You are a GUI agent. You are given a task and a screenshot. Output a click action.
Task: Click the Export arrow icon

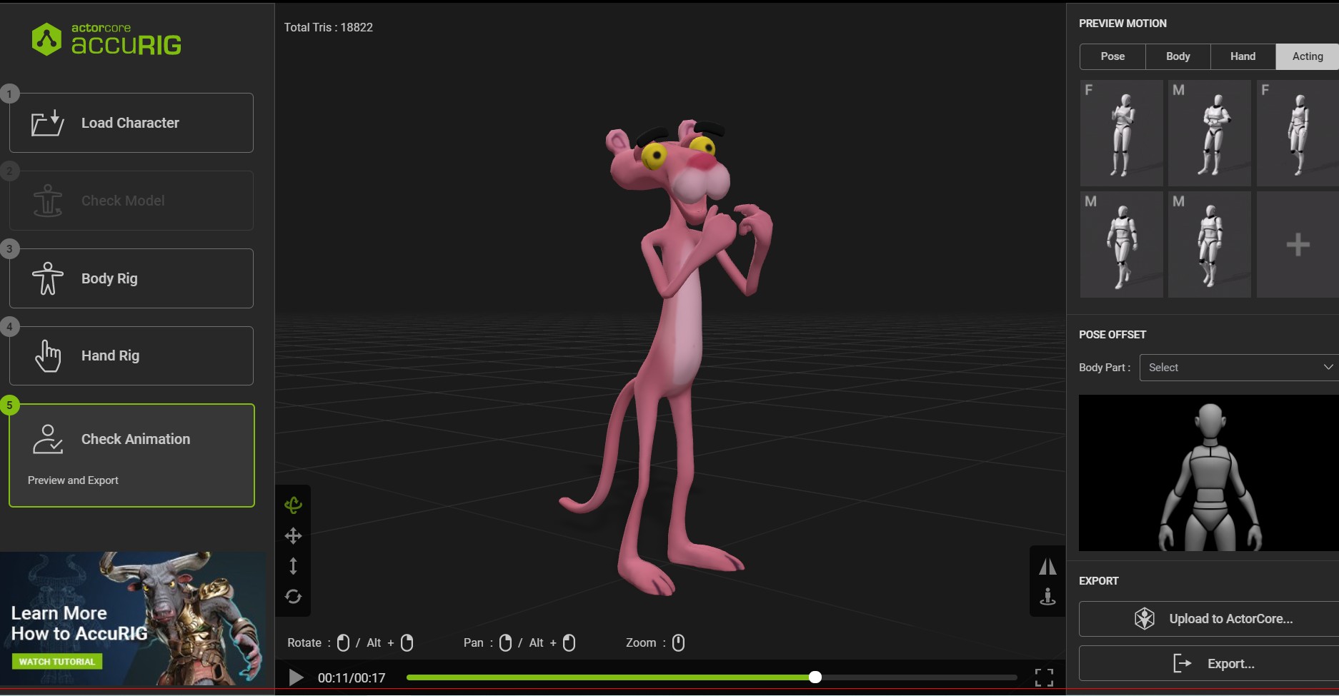[1183, 664]
